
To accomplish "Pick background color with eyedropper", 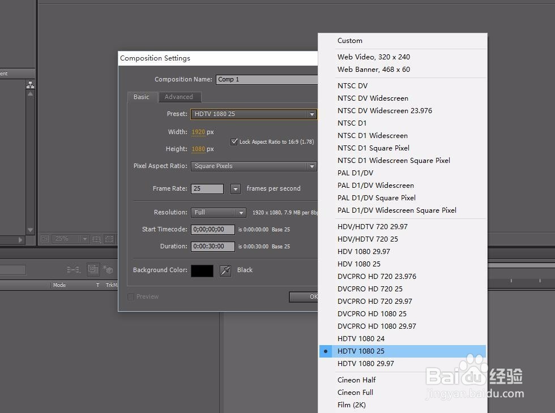I will tap(225, 270).
